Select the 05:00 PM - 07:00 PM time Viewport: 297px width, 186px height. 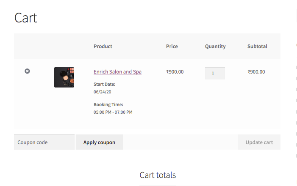coord(113,112)
